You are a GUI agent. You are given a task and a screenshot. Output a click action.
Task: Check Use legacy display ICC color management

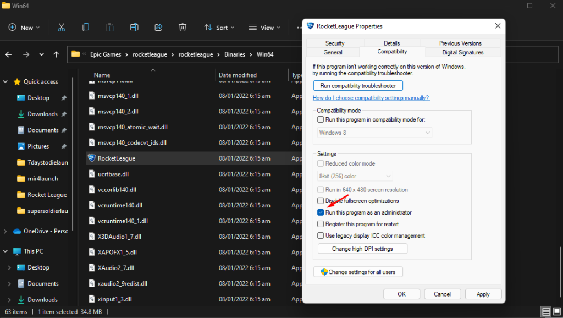tap(321, 235)
